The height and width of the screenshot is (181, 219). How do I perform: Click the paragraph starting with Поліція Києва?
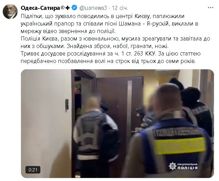click(x=115, y=43)
